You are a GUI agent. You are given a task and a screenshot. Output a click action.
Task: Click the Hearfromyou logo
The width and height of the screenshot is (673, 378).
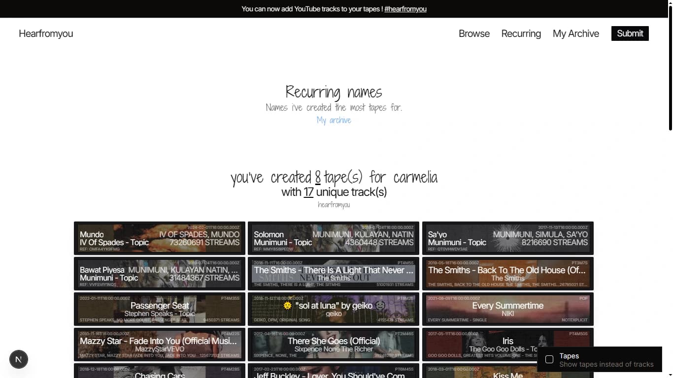coord(46,33)
